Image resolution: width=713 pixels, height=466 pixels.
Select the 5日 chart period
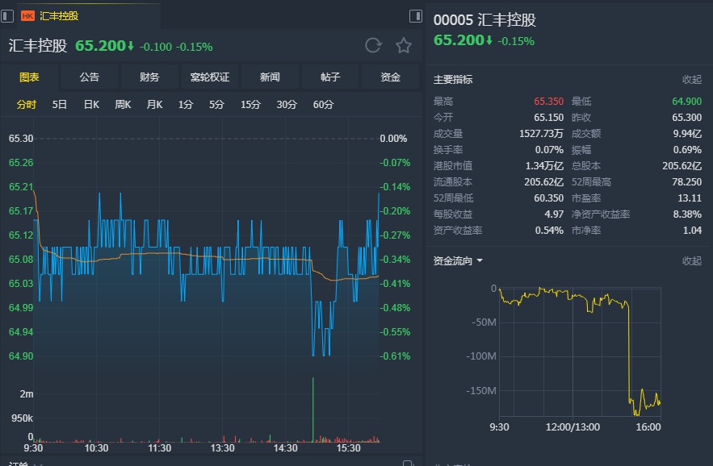(x=60, y=105)
